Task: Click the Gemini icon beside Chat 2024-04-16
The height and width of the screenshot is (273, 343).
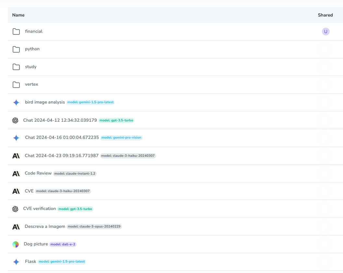Action: point(16,138)
